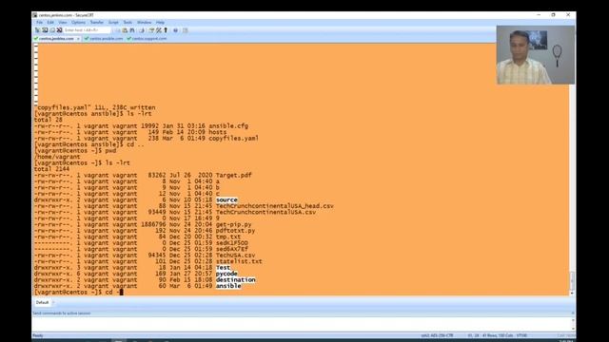
Task: Click the Quick Connect toolbar icon
Action: coord(52,29)
